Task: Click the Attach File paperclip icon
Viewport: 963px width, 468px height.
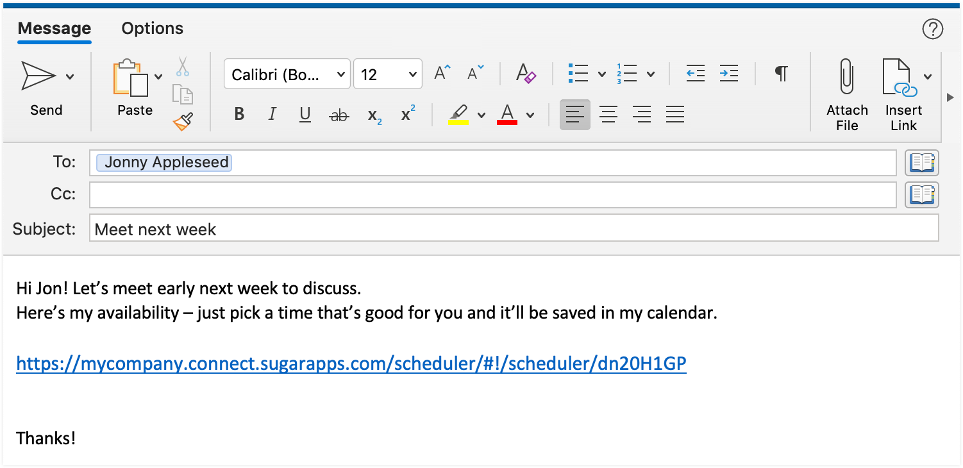Action: click(x=847, y=77)
